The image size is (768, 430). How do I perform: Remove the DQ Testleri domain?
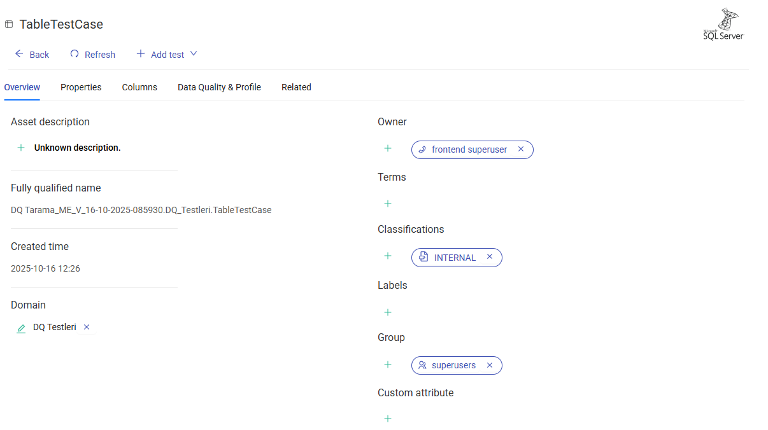[x=87, y=327]
